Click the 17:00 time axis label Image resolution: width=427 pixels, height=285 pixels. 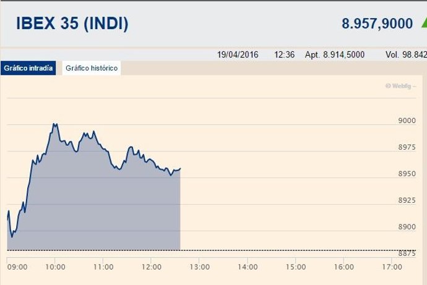(x=392, y=267)
